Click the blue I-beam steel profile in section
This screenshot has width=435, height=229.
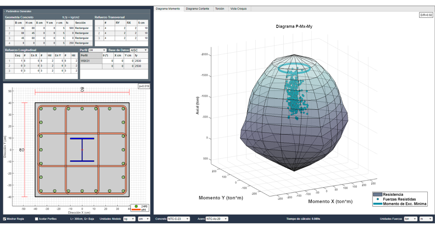pyautogui.click(x=82, y=150)
